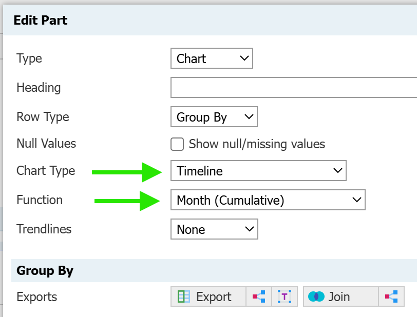Screen dimensions: 417x317
Task: Click the Chart Type field label
Action: pyautogui.click(x=46, y=171)
